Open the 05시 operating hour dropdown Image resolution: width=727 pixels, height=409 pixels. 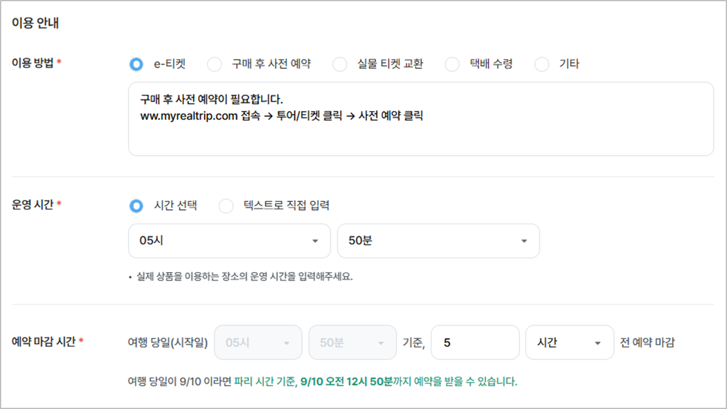pos(229,241)
